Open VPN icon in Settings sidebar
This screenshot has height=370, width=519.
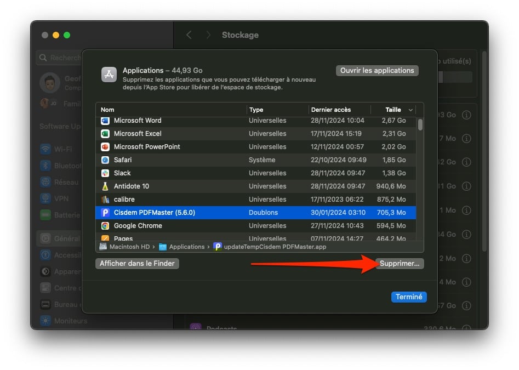pos(45,198)
